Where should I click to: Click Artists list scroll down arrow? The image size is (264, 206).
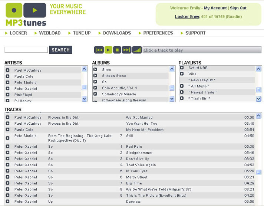click(84, 98)
